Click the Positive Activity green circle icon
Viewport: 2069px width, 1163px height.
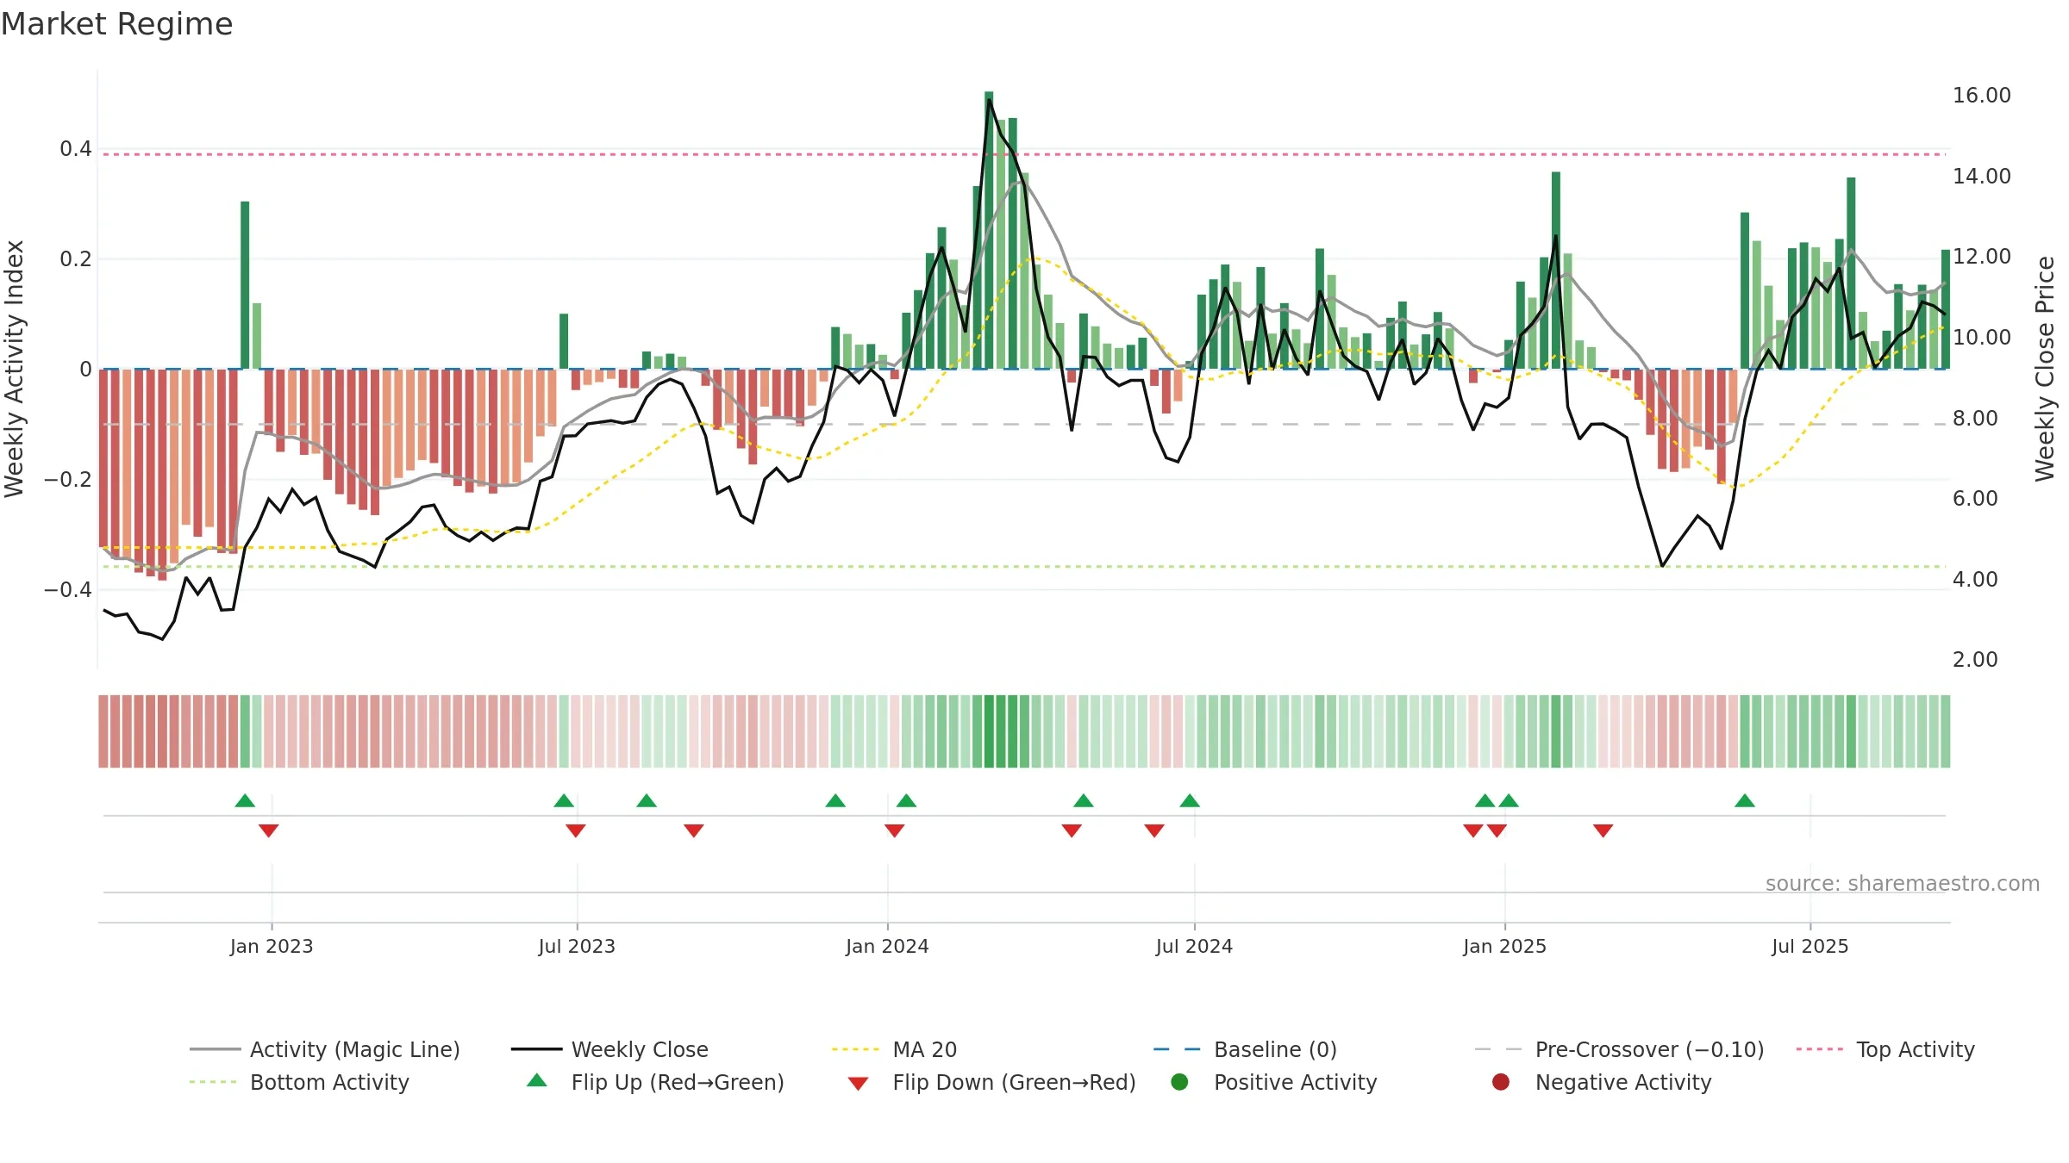click(1179, 1082)
